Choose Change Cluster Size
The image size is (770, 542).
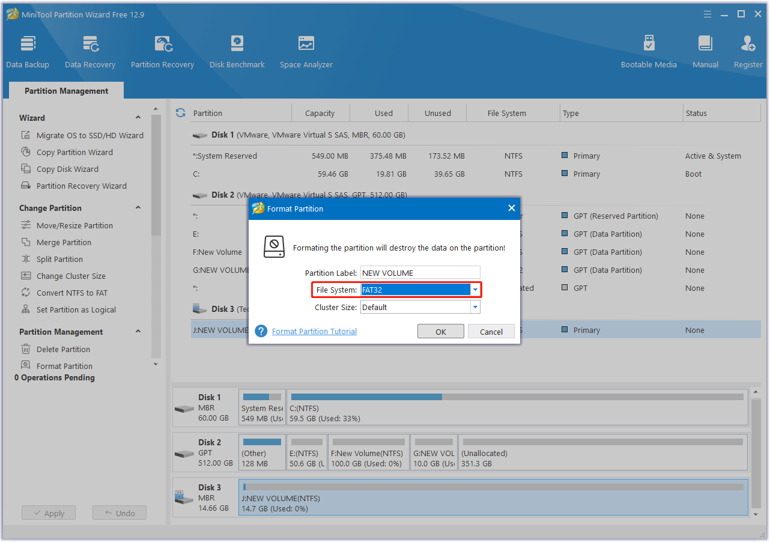tap(63, 276)
